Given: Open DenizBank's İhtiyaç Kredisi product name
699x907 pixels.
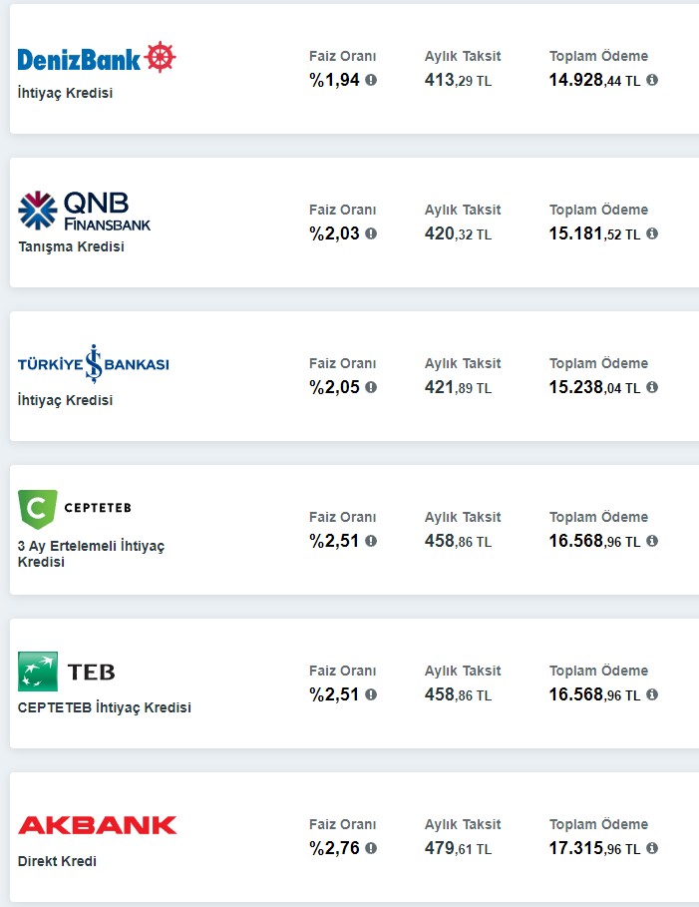Looking at the screenshot, I should 65,93.
